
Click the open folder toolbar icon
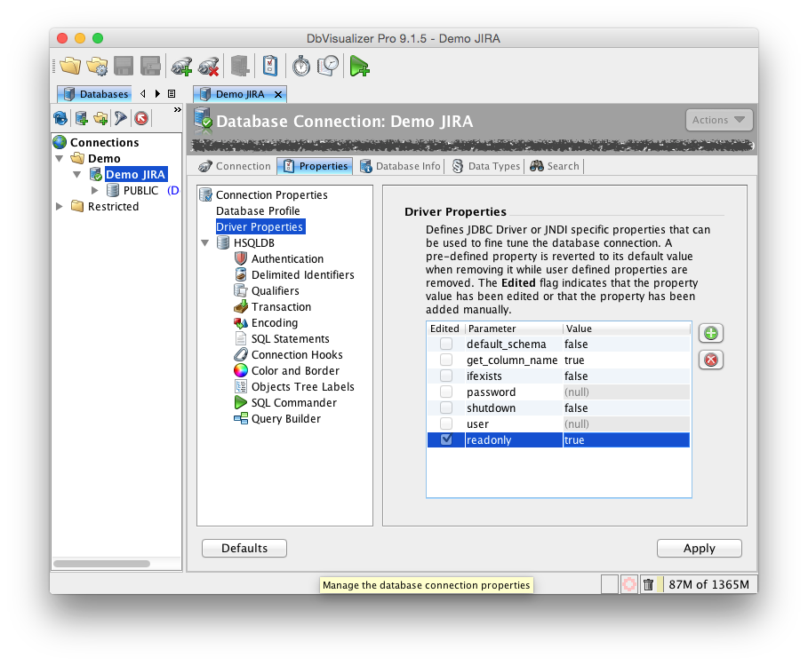pos(70,66)
